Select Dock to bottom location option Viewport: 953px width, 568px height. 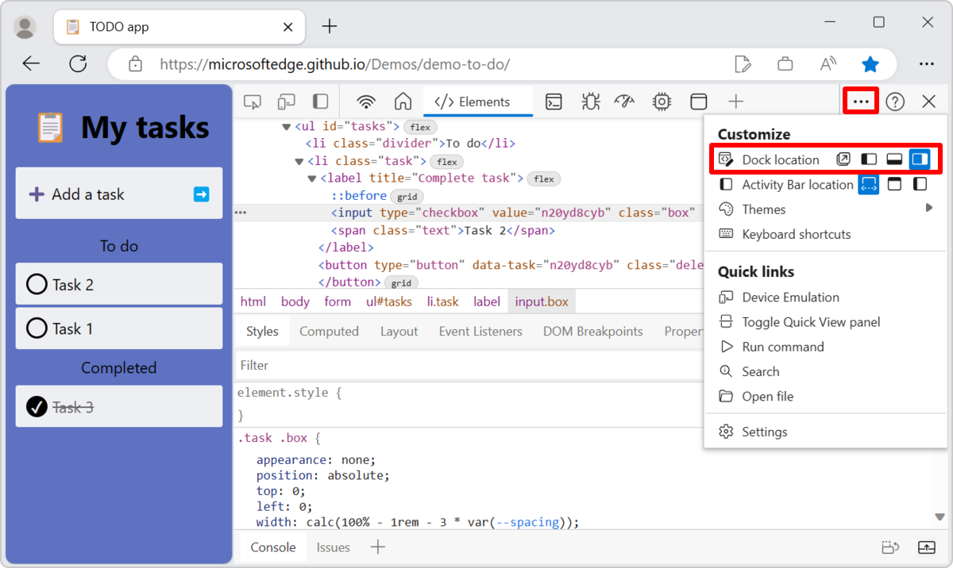coord(894,159)
